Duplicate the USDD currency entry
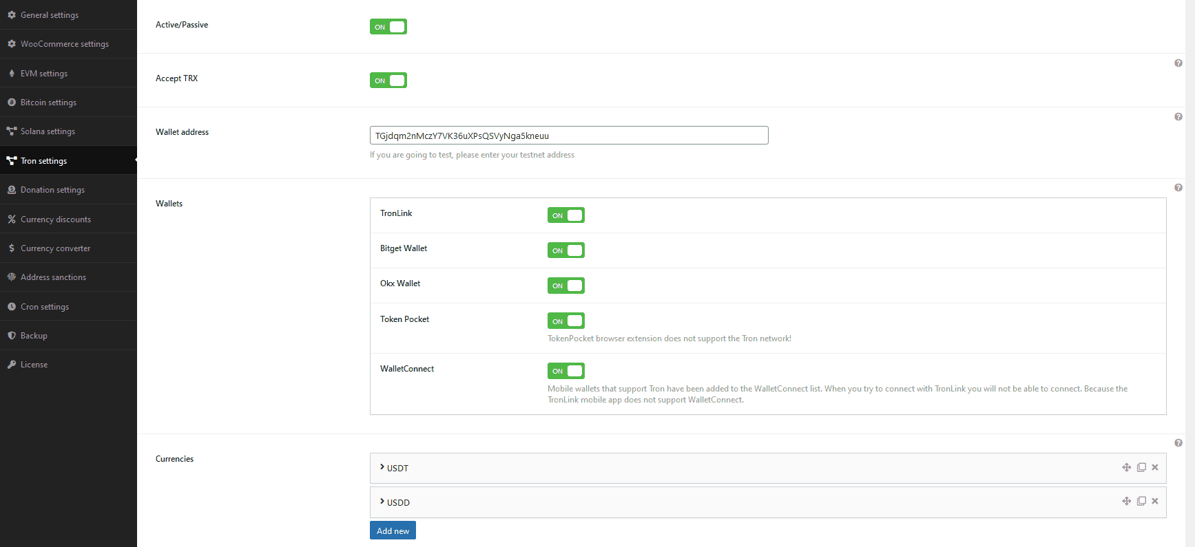 1141,501
